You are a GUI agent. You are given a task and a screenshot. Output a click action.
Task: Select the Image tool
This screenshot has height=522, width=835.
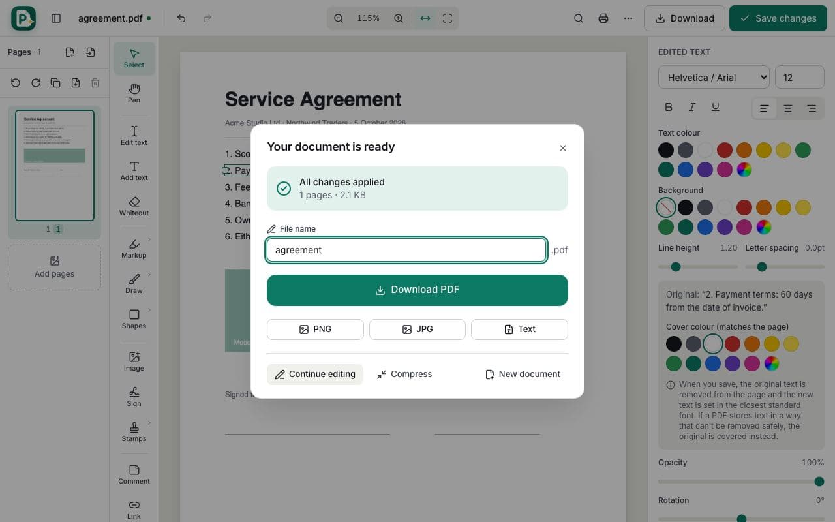134,361
